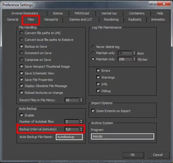Enable Increment on Save
This screenshot has width=173, height=163.
(21, 53)
